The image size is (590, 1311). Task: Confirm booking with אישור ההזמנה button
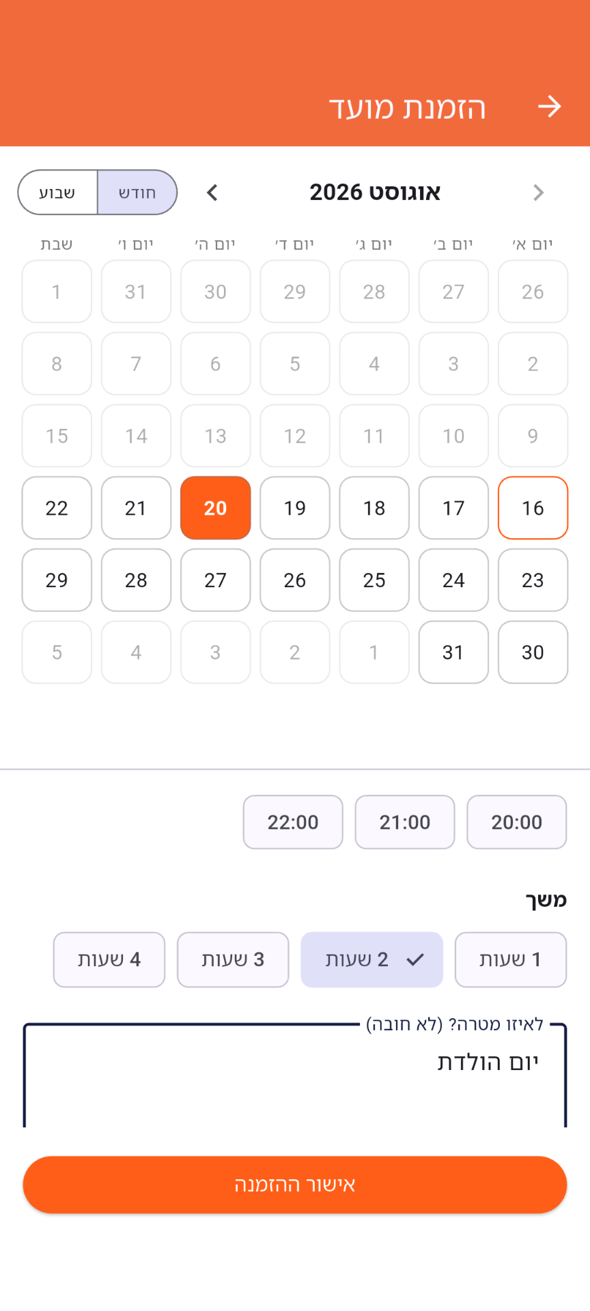295,1185
